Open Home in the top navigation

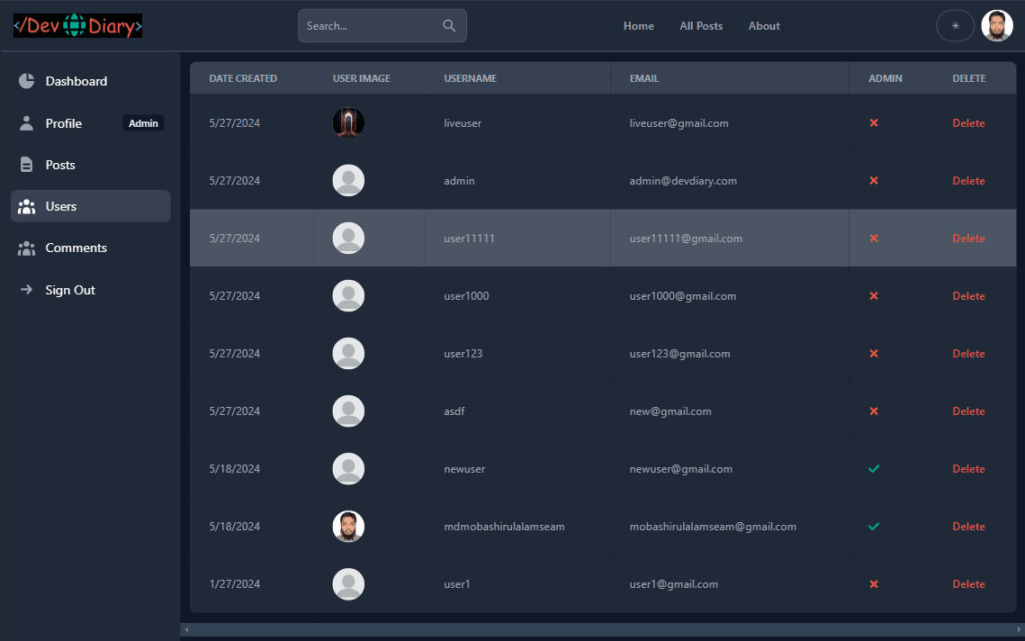click(x=638, y=26)
